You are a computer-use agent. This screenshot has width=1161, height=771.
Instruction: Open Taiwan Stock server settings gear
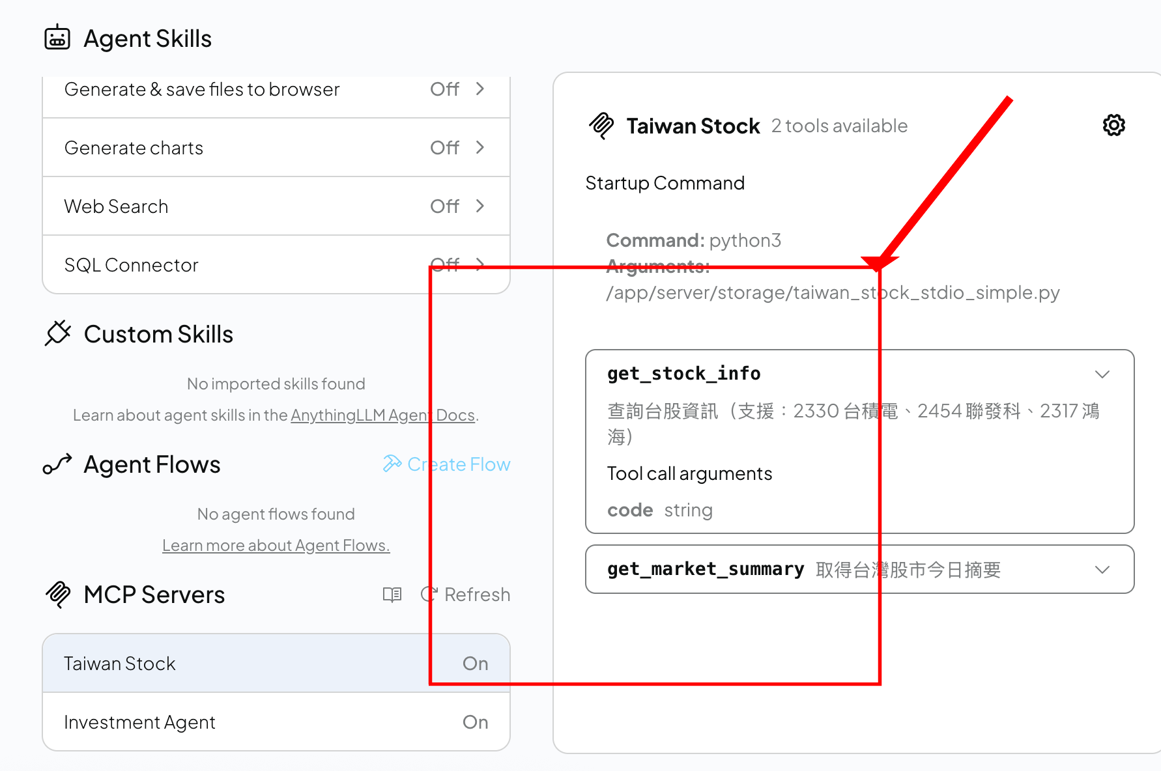pyautogui.click(x=1113, y=125)
